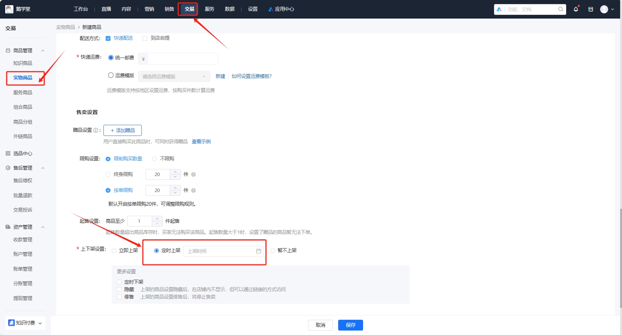Image resolution: width=622 pixels, height=335 pixels.
Task: Click the 鹅学堂 logo icon
Action: 9,9
